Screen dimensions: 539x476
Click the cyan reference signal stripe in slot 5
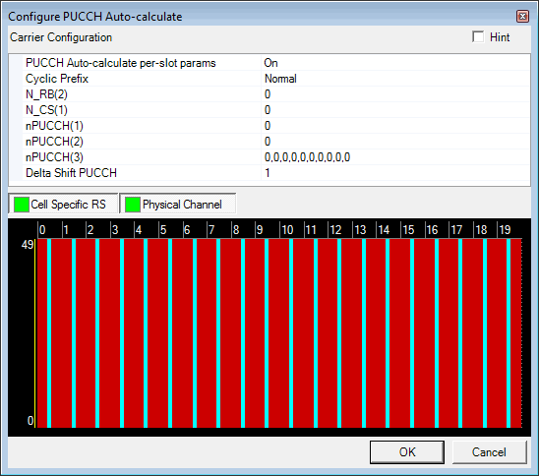click(170, 333)
